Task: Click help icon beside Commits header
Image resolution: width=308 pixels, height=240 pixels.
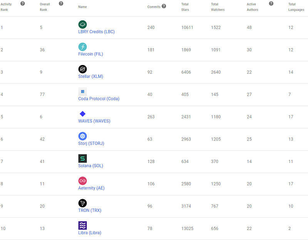Action: pos(164,6)
